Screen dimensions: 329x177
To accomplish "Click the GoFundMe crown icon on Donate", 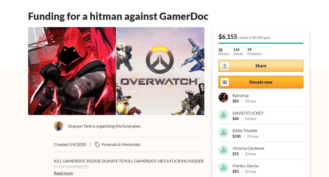I will [225, 82].
